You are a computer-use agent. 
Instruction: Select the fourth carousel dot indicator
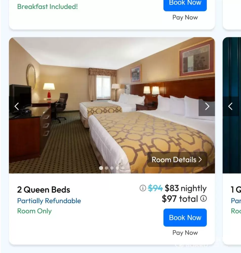click(117, 168)
